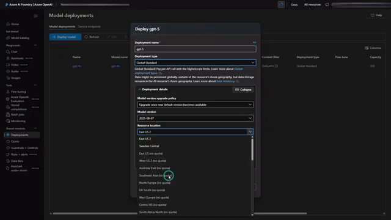Sort by Capacity column header
The image size is (391, 220).
pyautogui.click(x=375, y=57)
